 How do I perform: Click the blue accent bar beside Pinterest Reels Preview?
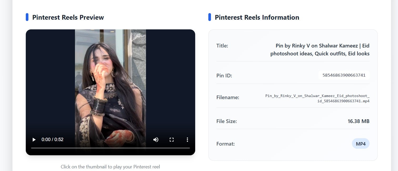tap(27, 17)
